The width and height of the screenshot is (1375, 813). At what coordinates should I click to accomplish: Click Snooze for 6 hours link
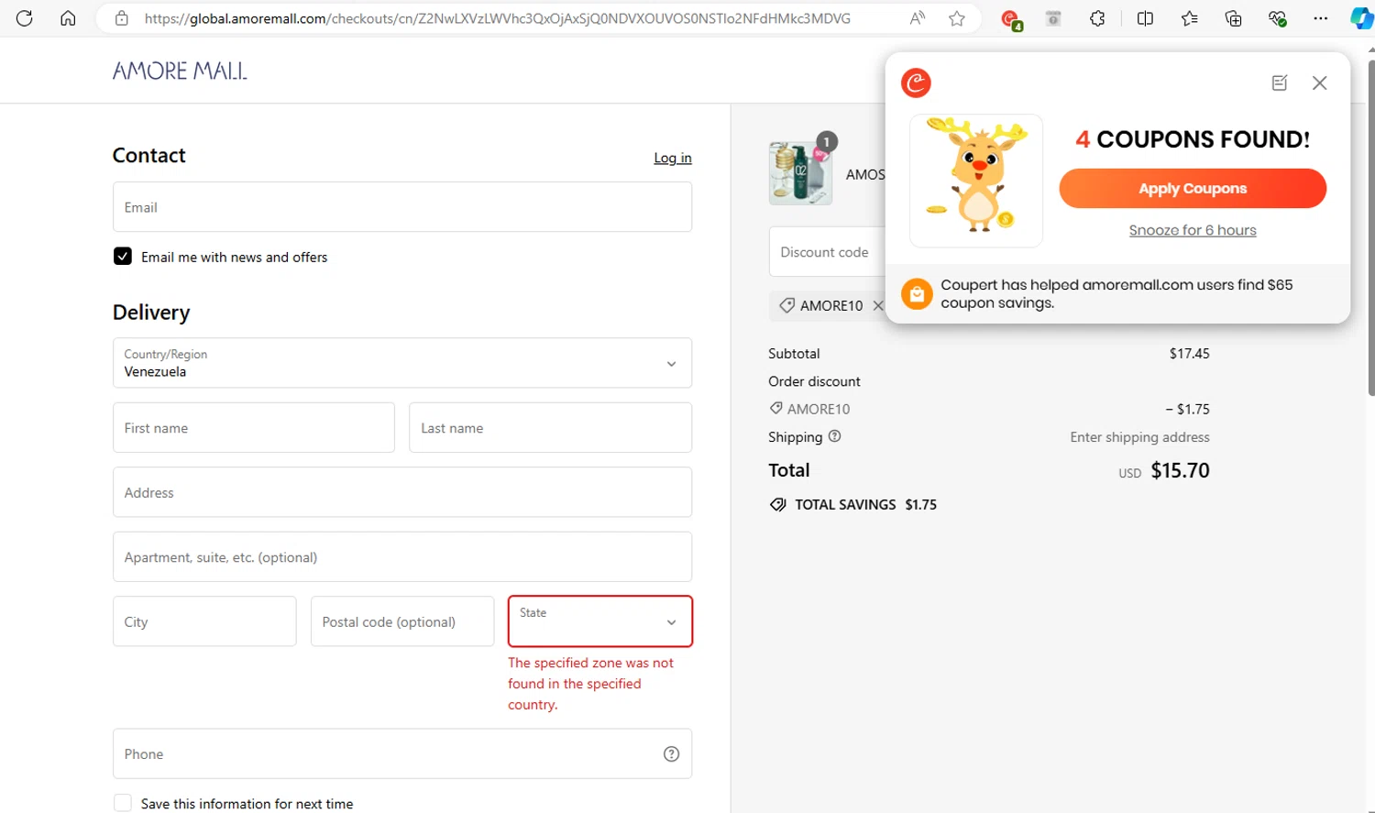click(x=1192, y=230)
